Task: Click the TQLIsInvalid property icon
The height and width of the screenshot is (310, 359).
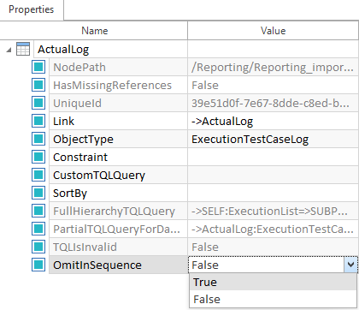Action: [38, 247]
